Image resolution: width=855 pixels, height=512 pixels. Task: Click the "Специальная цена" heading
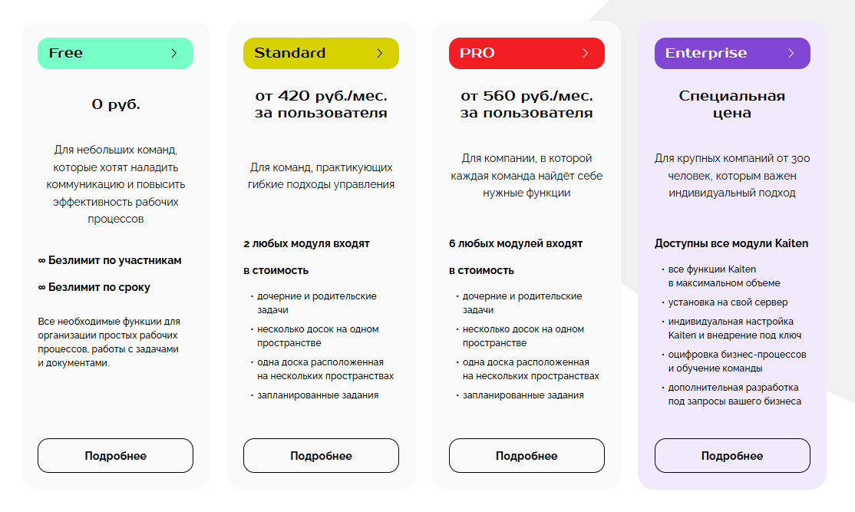(732, 104)
